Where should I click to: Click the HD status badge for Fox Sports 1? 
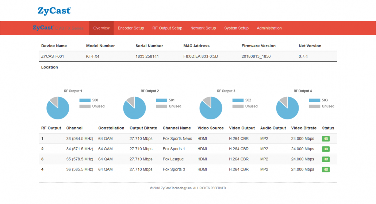[x=326, y=149]
